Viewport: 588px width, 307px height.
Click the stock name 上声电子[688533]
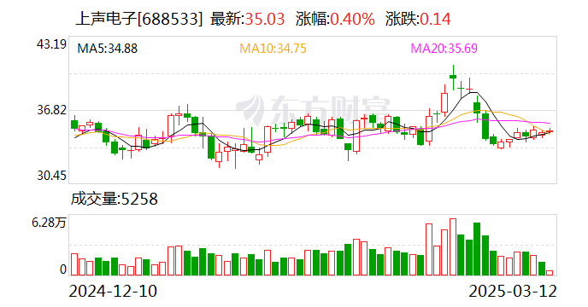pos(139,19)
